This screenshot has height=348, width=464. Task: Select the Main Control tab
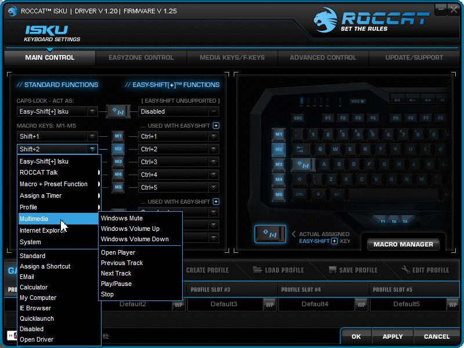click(x=50, y=57)
